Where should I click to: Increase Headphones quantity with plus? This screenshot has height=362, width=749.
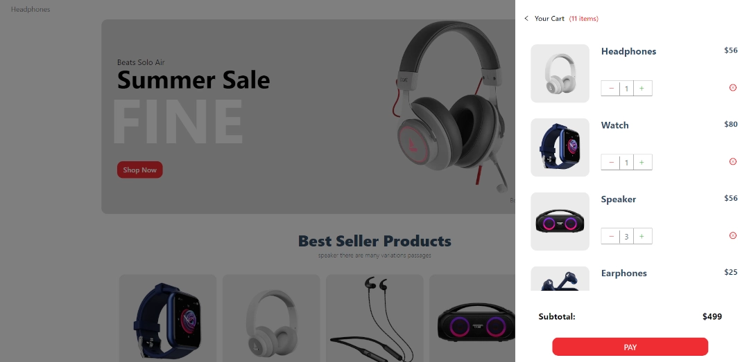(x=642, y=88)
